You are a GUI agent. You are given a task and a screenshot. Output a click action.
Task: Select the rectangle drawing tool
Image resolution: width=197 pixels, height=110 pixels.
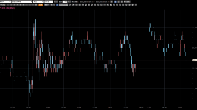point(101,5)
